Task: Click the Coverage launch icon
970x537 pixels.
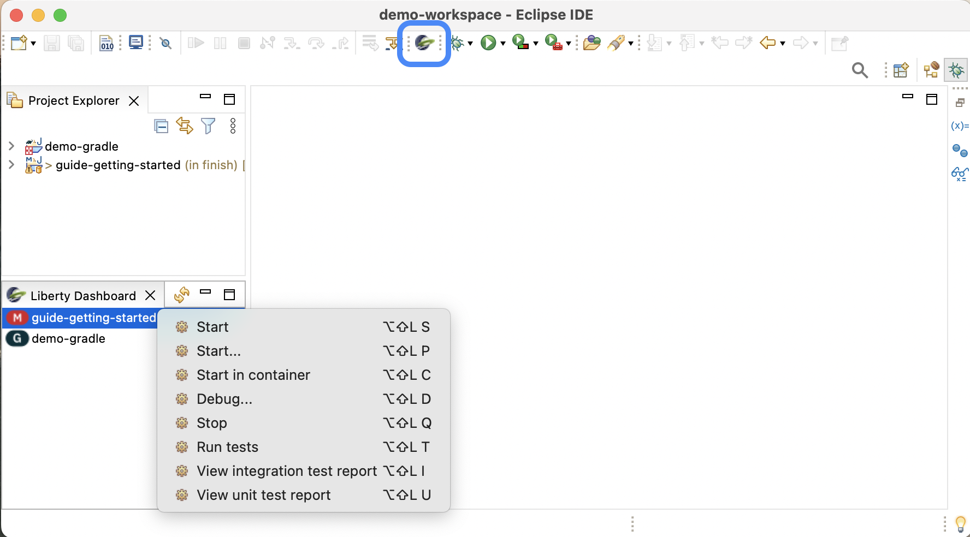Action: tap(521, 42)
